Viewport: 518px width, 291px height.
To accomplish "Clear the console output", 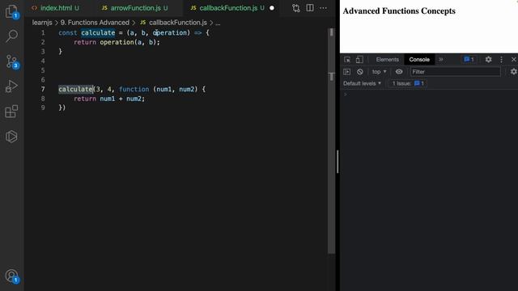I will pyautogui.click(x=359, y=72).
